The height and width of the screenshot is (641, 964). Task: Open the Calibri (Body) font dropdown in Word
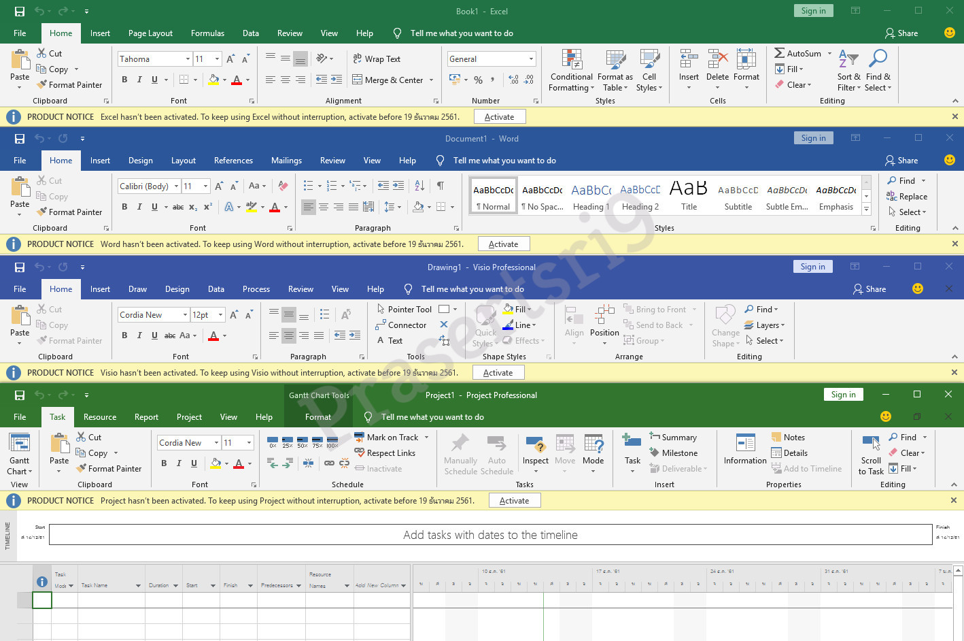[x=176, y=186]
